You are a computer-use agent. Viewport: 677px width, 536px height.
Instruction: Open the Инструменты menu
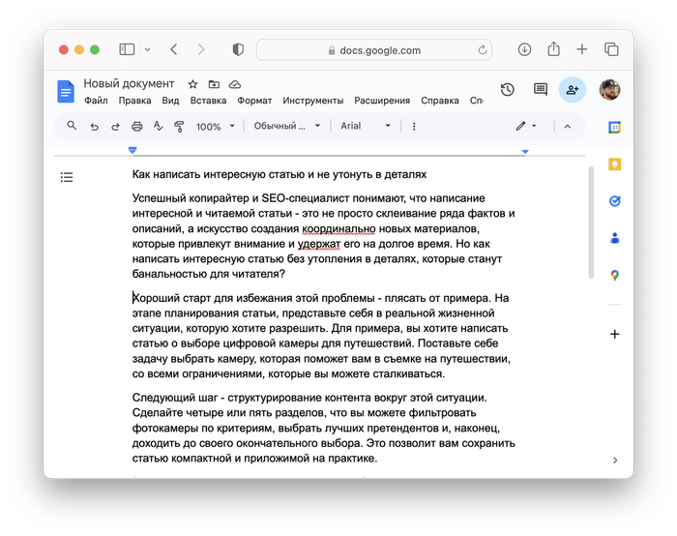pyautogui.click(x=313, y=101)
